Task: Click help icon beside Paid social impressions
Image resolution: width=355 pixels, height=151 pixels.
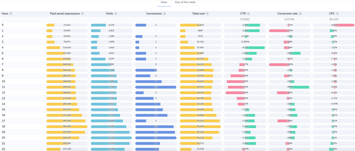Action: [x=82, y=14]
